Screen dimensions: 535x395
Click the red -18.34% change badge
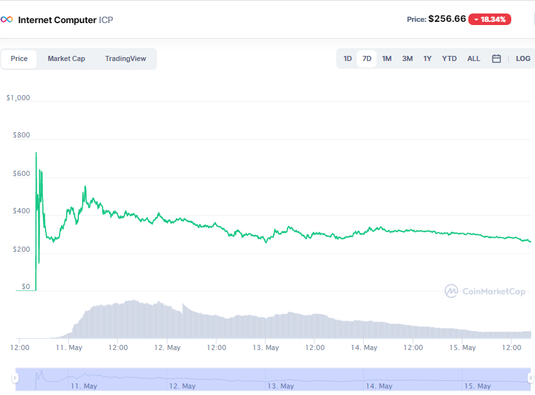489,19
